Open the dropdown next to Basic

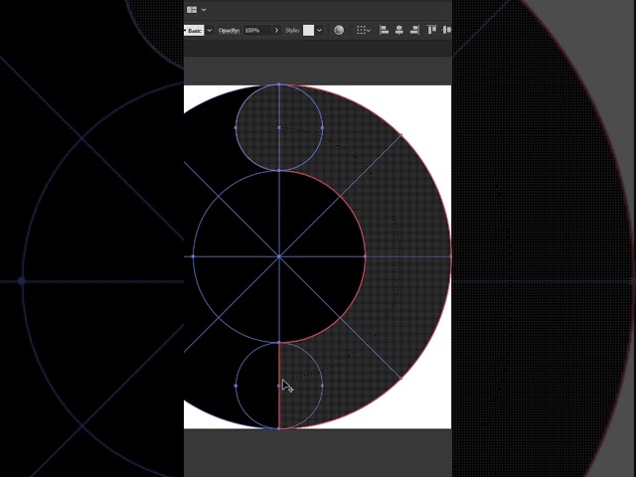[210, 31]
